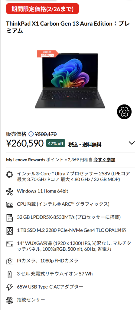Click the lightning bolt AC adapter icon
The height and width of the screenshot is (310, 140).
pos(9,287)
